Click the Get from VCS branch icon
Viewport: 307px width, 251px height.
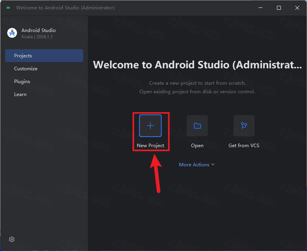tap(244, 126)
